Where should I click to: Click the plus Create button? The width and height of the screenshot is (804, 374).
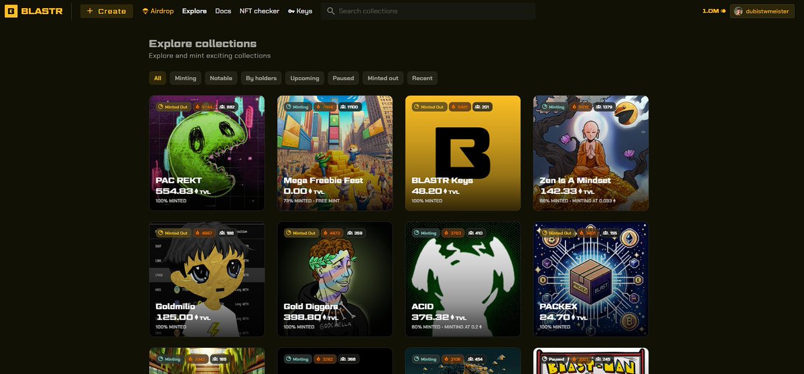(x=107, y=11)
